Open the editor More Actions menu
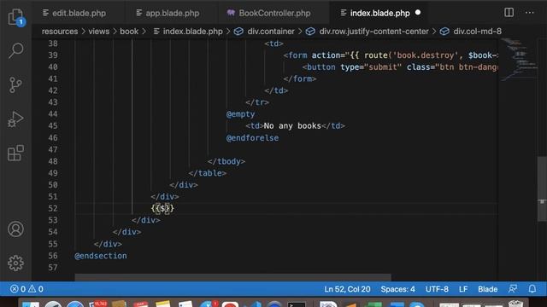 (530, 13)
